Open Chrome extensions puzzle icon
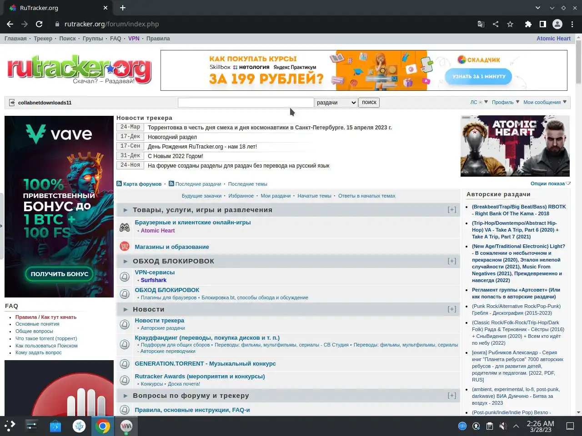This screenshot has width=582, height=436. (x=528, y=24)
